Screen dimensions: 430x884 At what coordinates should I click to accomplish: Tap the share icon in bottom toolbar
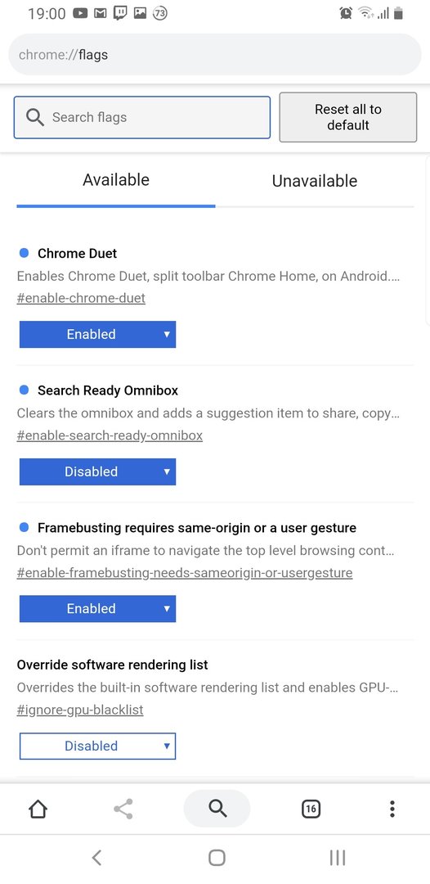coord(123,809)
